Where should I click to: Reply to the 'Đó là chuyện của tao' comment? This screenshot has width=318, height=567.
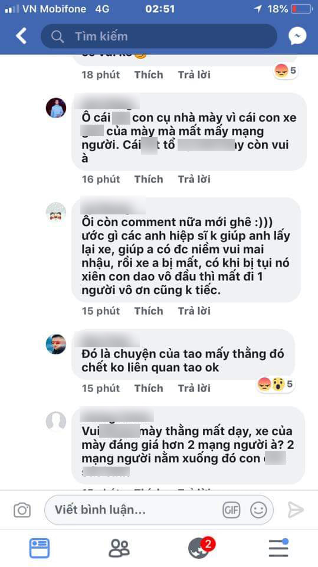coord(194,389)
